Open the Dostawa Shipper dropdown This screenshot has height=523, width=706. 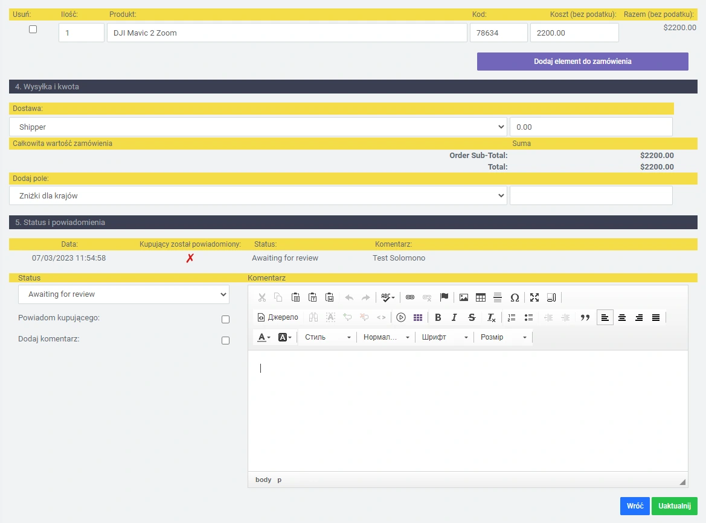coord(258,127)
